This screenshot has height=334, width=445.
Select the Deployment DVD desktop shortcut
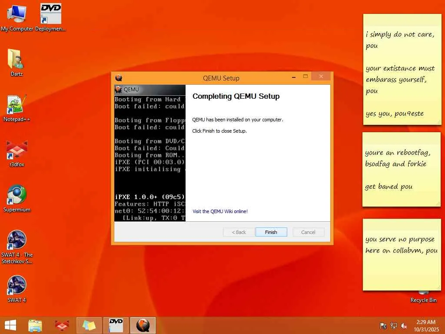pyautogui.click(x=50, y=18)
